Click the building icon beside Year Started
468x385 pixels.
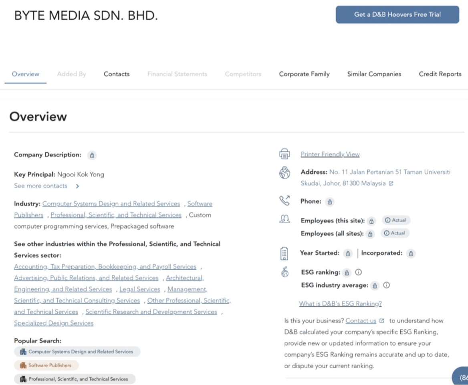(284, 253)
